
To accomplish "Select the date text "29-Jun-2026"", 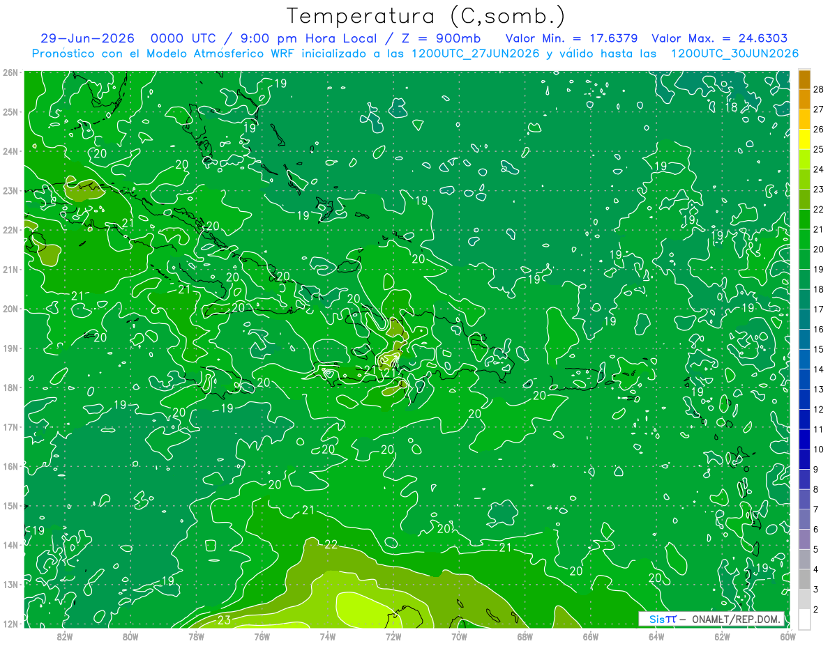I will [x=88, y=39].
